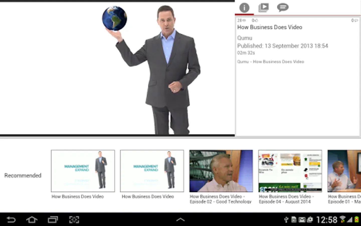The height and width of the screenshot is (226, 361).
Task: Tap the email envelope notification icon
Action: pos(302,220)
